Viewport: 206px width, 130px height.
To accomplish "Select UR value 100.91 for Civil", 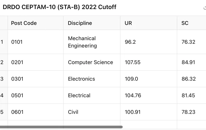I will pyautogui.click(x=148, y=112).
